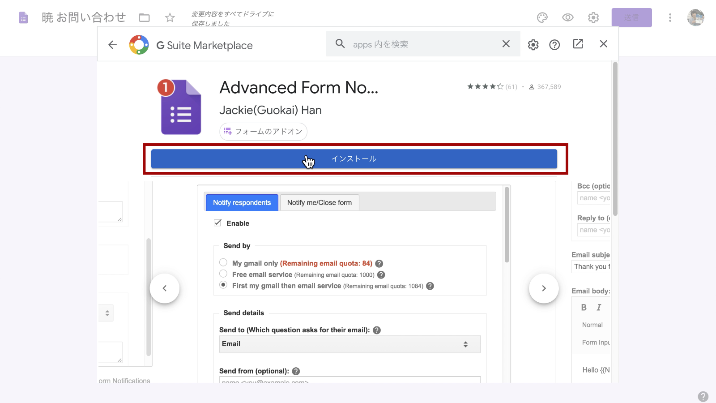Screen dimensions: 716x403
Task: Click the Email subject field Thank you
Action: click(591, 266)
